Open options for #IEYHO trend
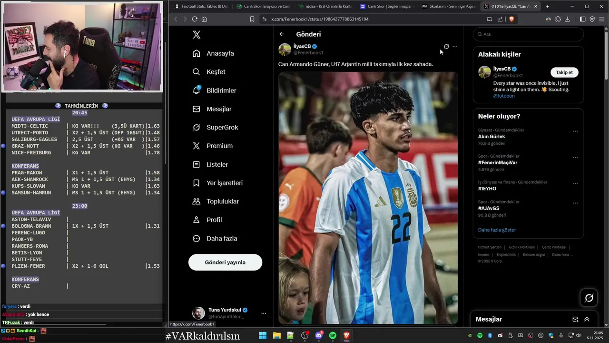 coord(575,183)
